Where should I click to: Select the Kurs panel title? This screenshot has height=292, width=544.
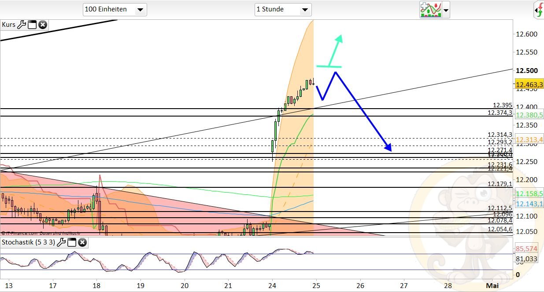coord(9,25)
